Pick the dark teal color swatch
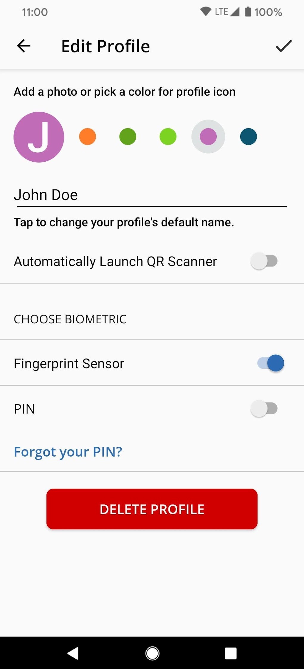Image resolution: width=304 pixels, height=669 pixels. click(248, 137)
